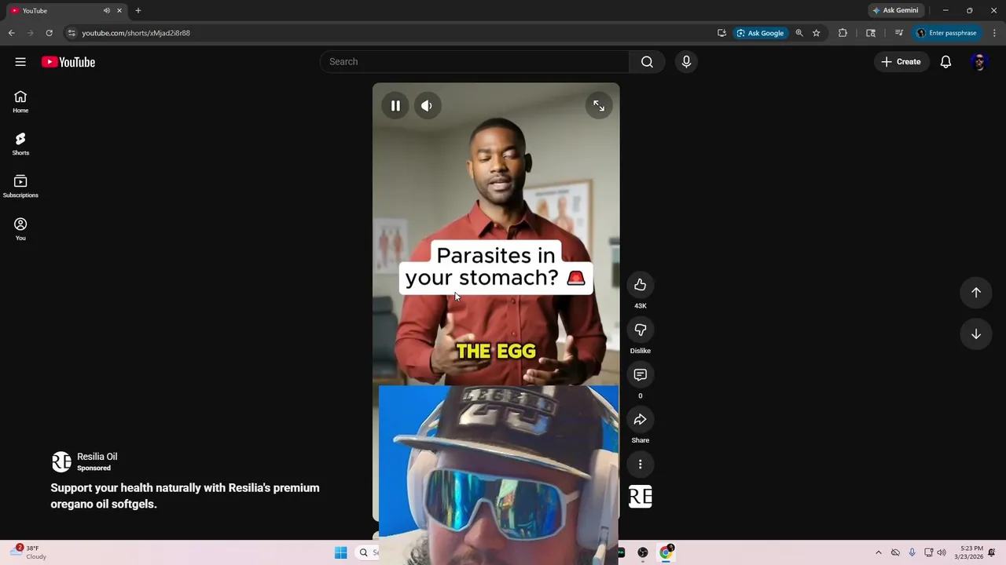Select the URL in the address bar

(136, 33)
